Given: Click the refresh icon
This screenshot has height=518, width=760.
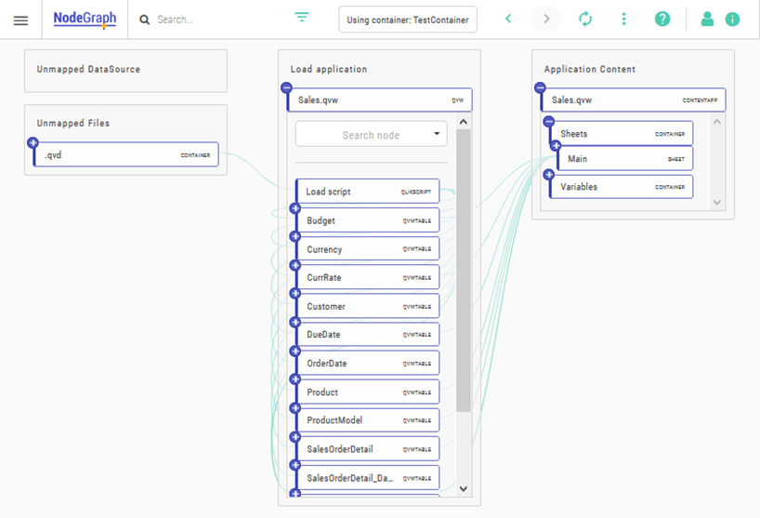Looking at the screenshot, I should 585,19.
